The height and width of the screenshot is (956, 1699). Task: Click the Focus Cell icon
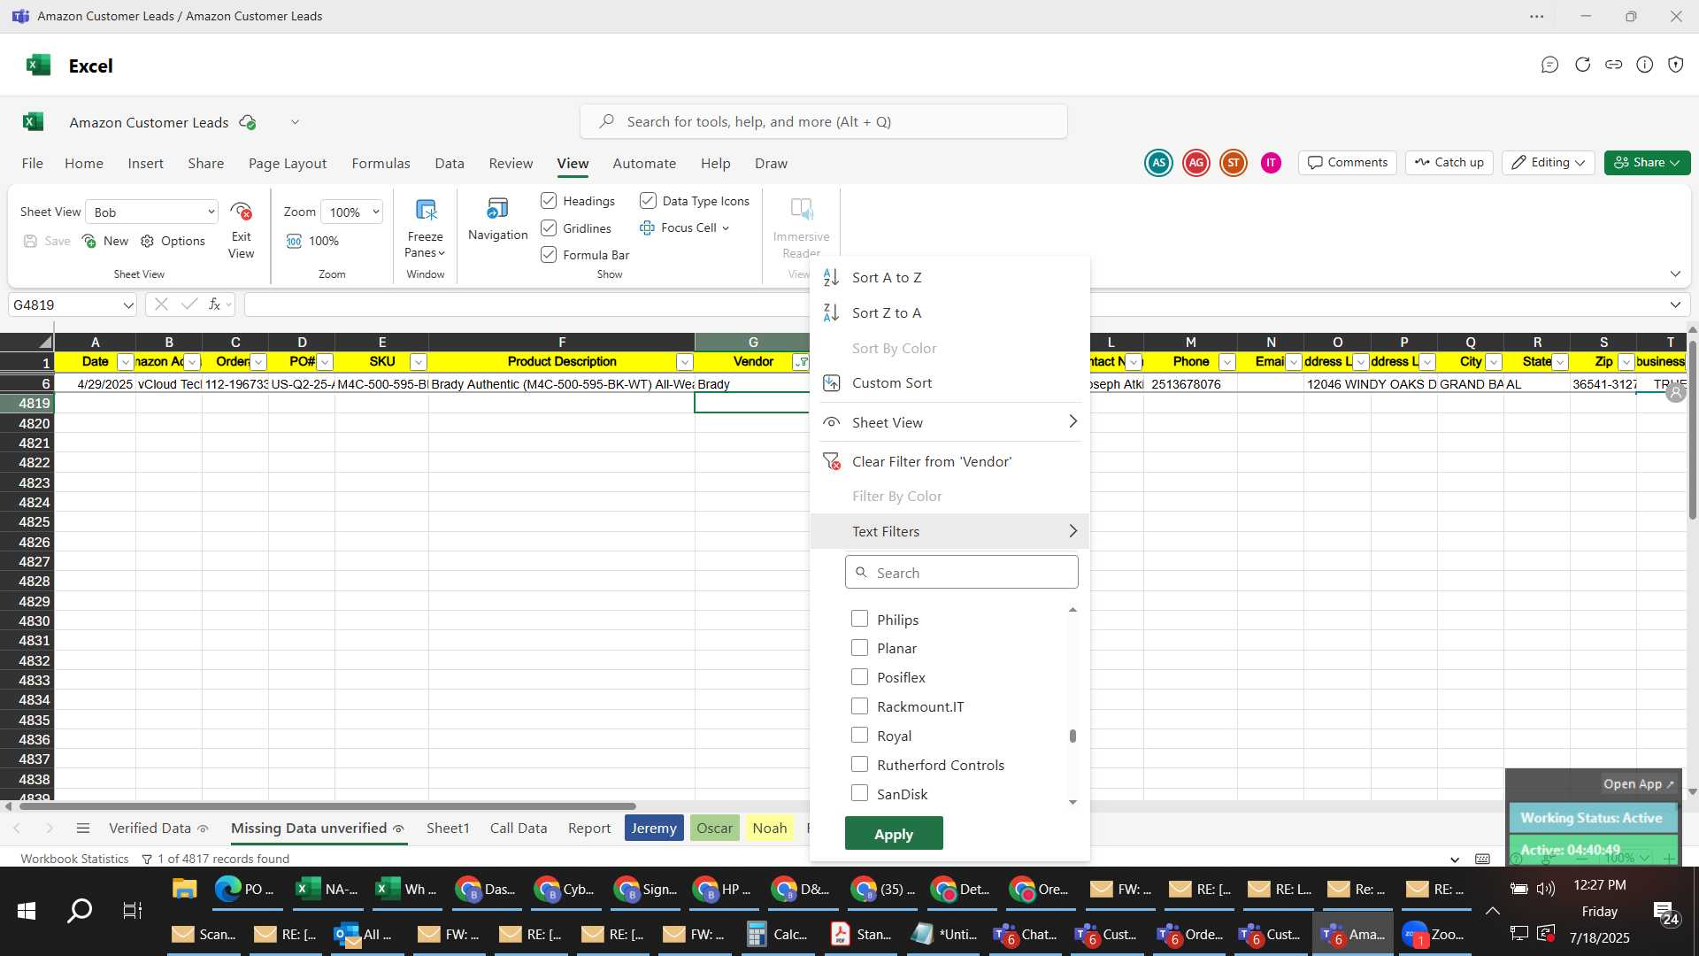[x=647, y=227]
